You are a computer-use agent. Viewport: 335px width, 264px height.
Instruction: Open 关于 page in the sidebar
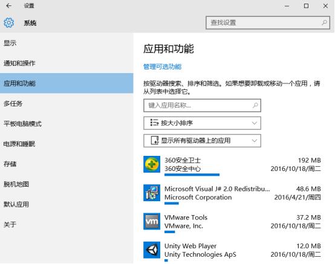[67, 224]
